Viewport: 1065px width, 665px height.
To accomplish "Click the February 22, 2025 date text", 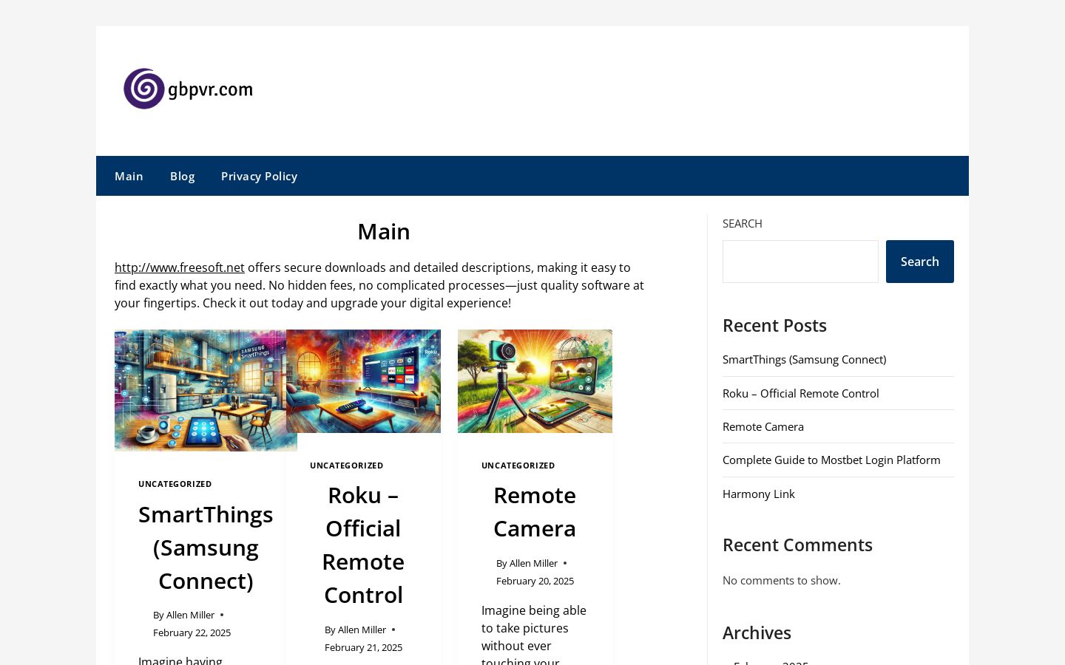I will pos(192,632).
